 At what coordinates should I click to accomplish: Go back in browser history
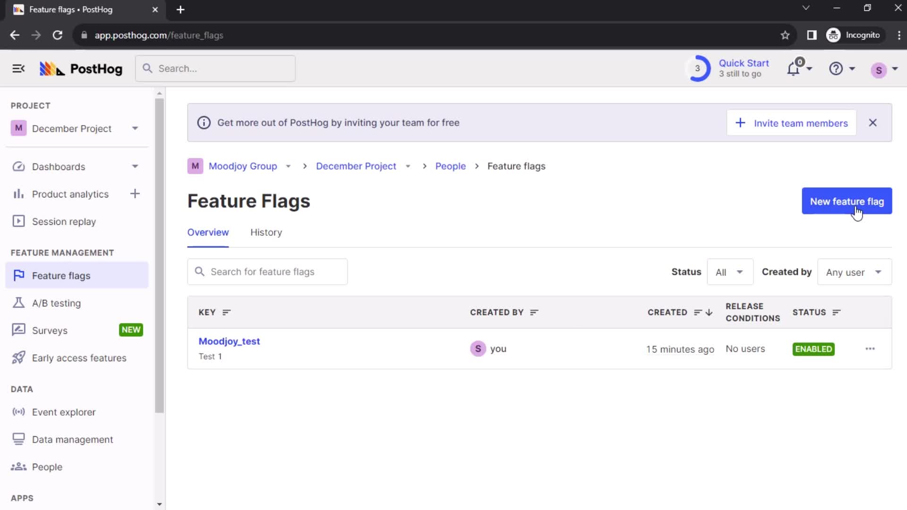[15, 35]
